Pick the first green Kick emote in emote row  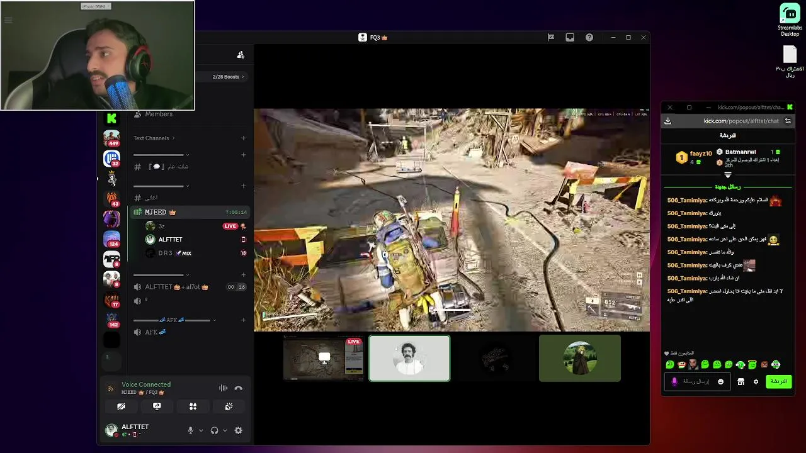(x=669, y=365)
